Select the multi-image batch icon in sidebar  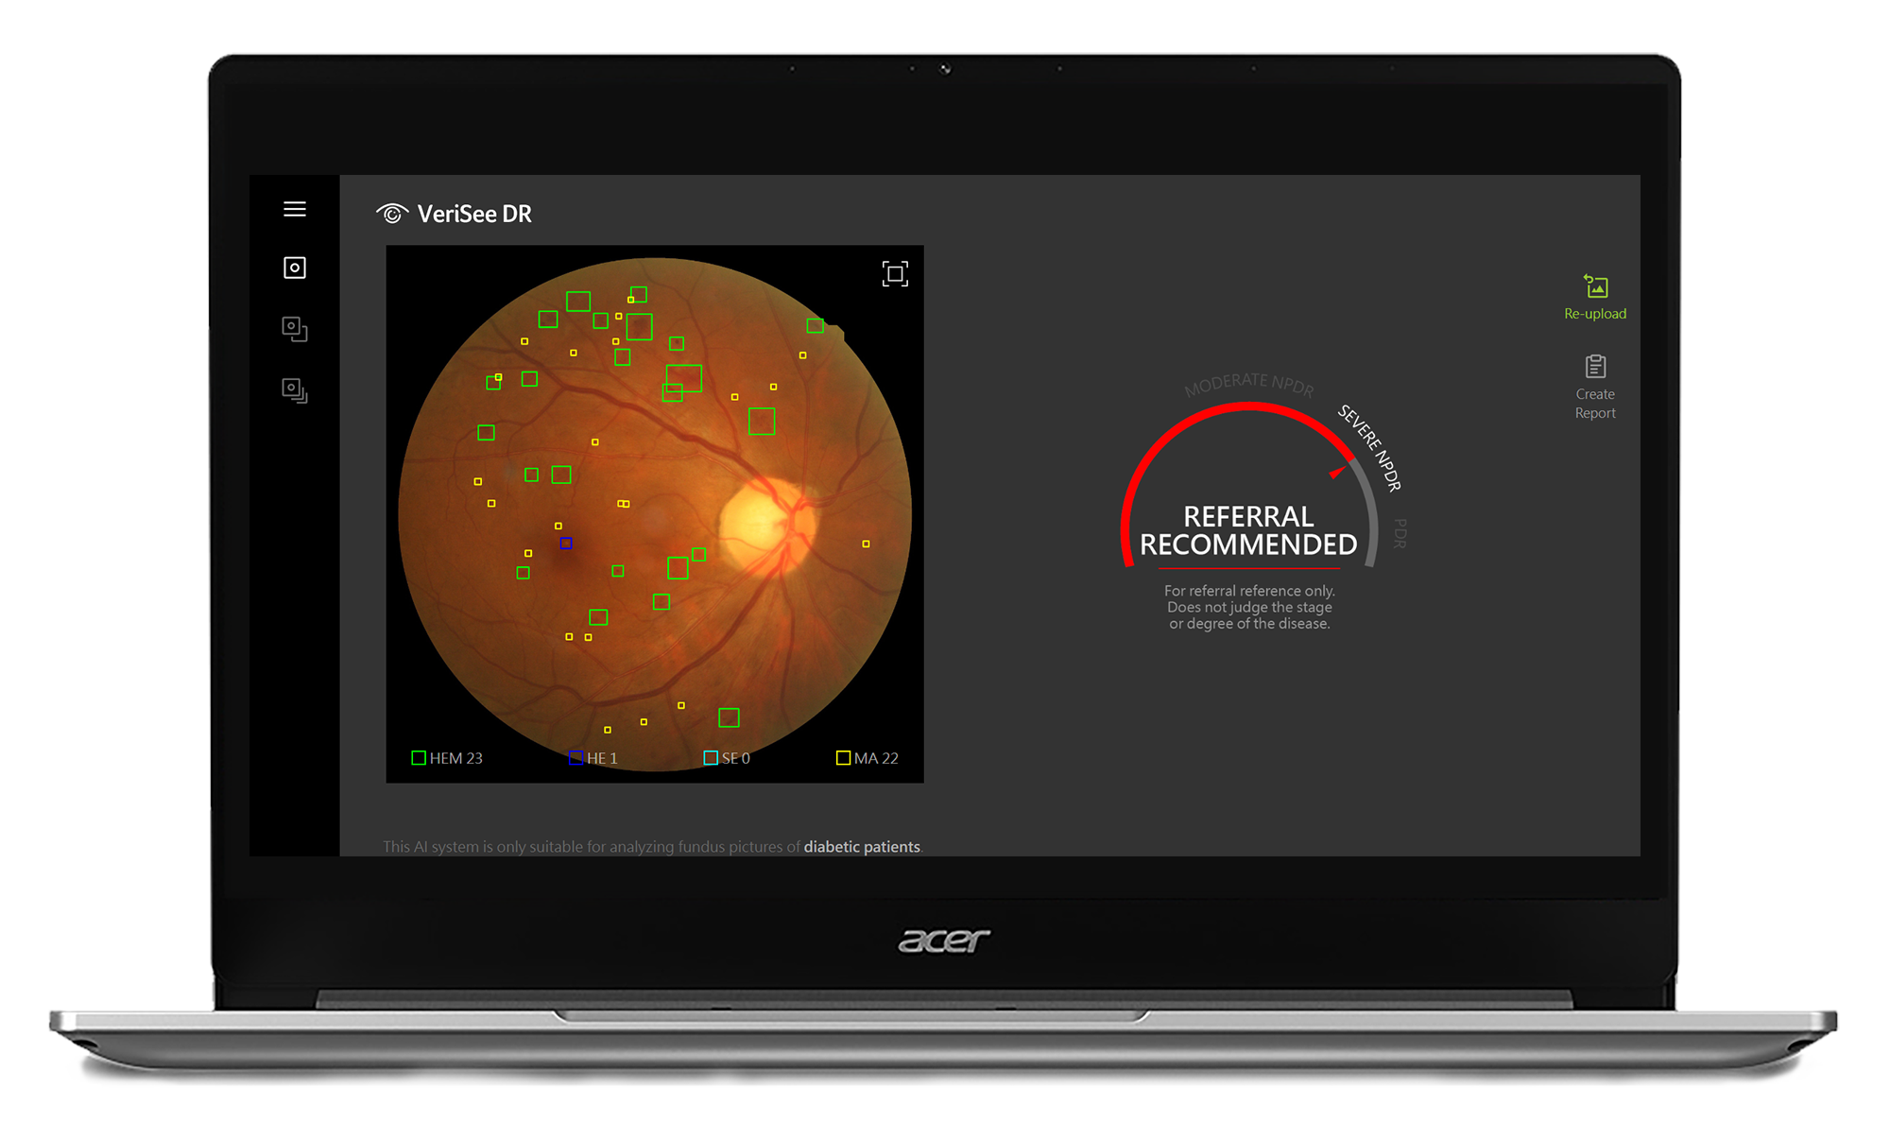(295, 389)
